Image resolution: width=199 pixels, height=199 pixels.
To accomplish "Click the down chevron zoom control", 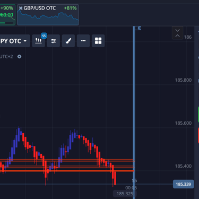I will coord(177,30).
